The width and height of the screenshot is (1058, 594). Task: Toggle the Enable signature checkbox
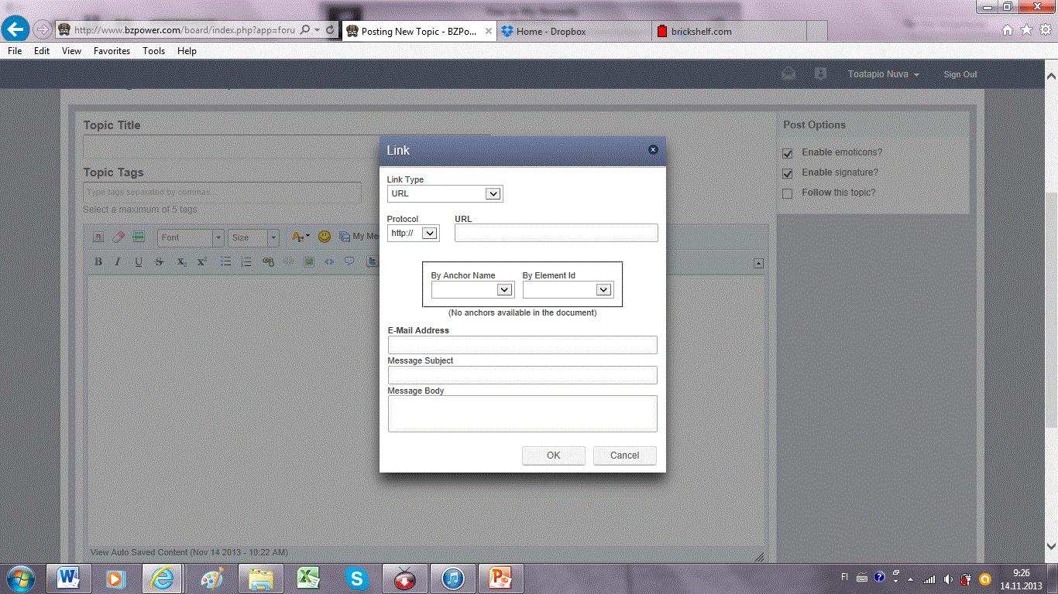788,173
